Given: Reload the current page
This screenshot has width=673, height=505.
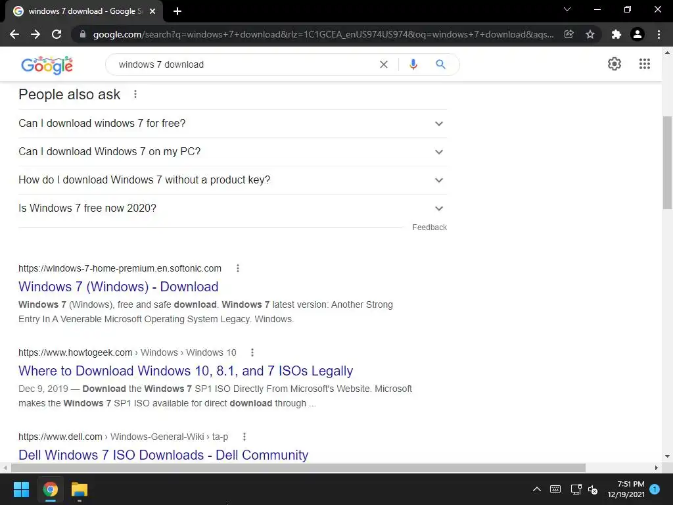Looking at the screenshot, I should tap(57, 34).
